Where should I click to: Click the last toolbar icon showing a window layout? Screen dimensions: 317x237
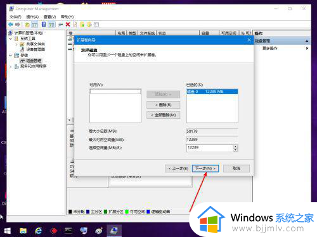coord(96,25)
